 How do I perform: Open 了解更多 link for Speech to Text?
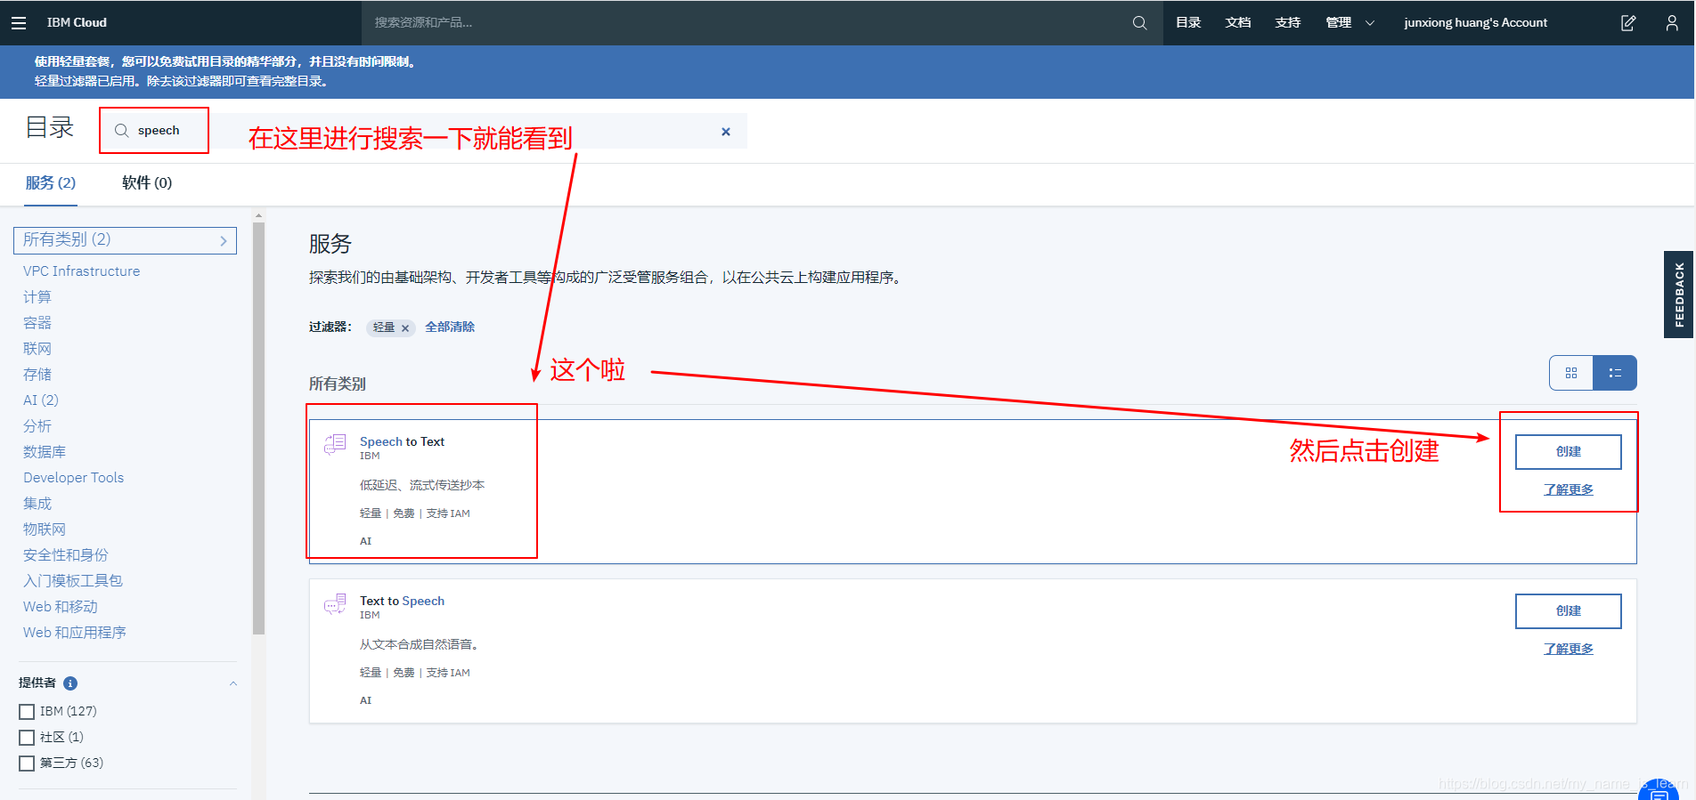1569,490
